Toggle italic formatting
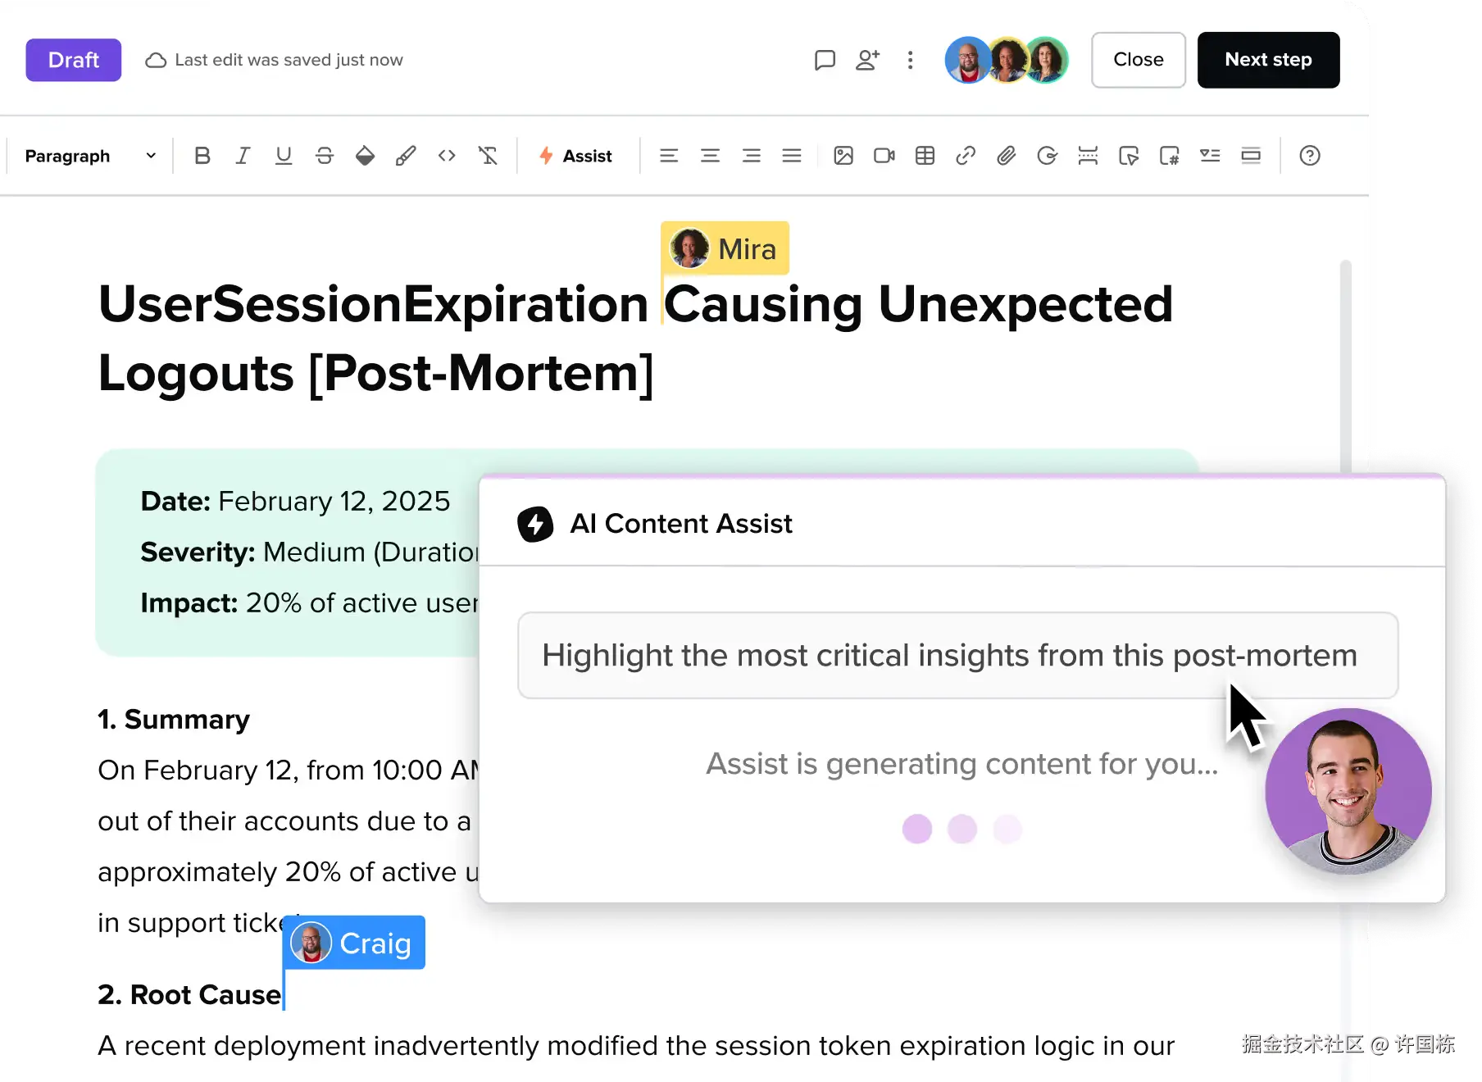This screenshot has width=1482, height=1082. [x=243, y=156]
